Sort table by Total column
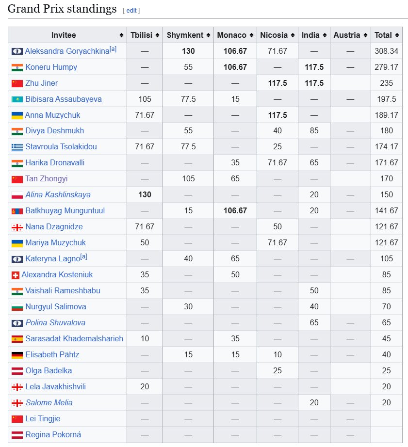 click(397, 35)
